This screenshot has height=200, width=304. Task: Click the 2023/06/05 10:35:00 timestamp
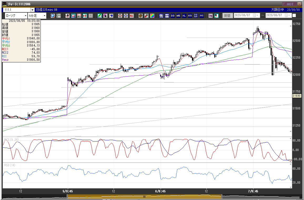24,21
